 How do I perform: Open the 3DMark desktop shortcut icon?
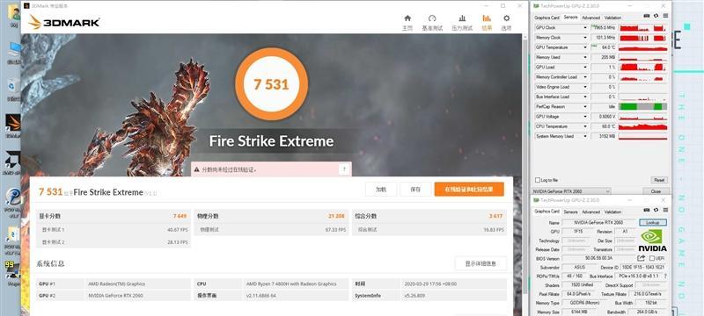pyautogui.click(x=12, y=122)
